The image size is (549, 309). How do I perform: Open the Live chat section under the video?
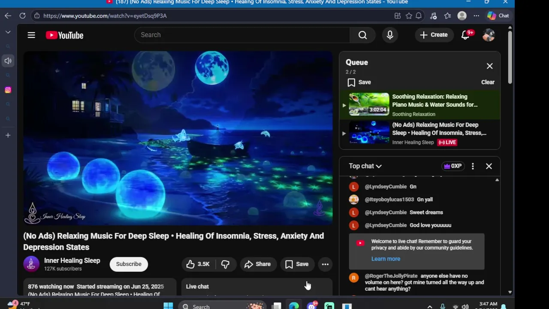click(x=256, y=287)
